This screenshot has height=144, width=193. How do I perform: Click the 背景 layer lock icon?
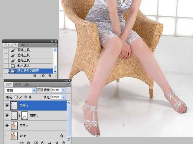click(x=62, y=136)
